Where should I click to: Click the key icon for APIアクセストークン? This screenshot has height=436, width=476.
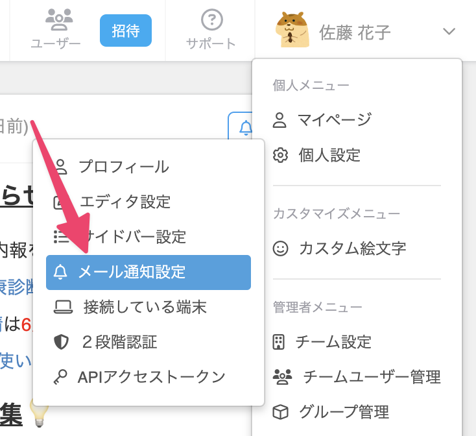point(60,377)
